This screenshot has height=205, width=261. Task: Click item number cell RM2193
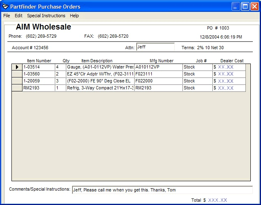38,88
